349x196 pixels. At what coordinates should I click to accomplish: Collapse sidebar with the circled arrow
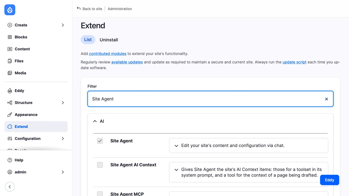coord(10,187)
